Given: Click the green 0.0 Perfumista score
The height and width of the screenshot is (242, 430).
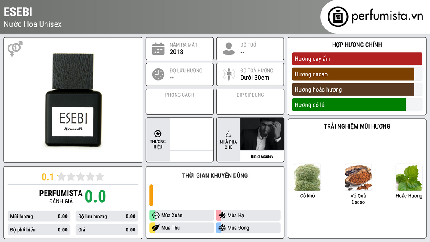Looking at the screenshot, I should [95, 197].
